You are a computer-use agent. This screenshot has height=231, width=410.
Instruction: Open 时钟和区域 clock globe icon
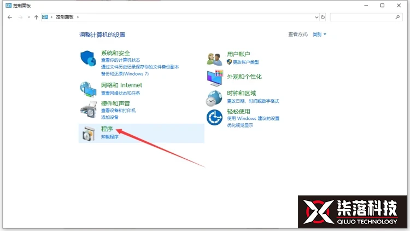point(214,98)
